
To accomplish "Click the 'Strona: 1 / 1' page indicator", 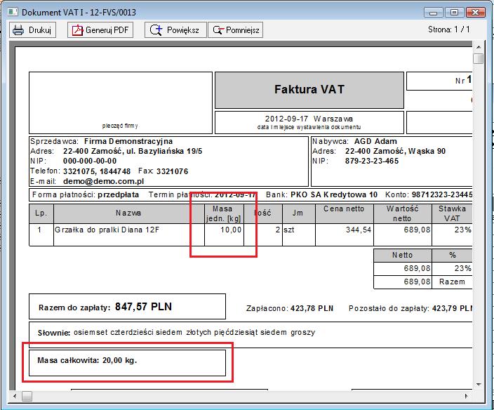I will [448, 29].
